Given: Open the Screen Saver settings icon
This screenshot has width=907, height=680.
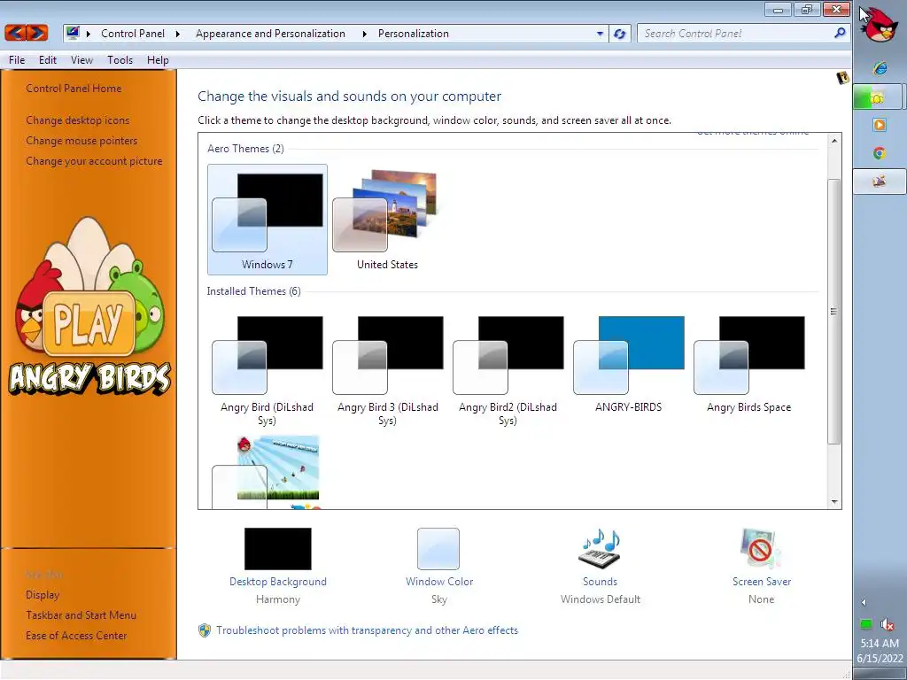Looking at the screenshot, I should point(761,548).
